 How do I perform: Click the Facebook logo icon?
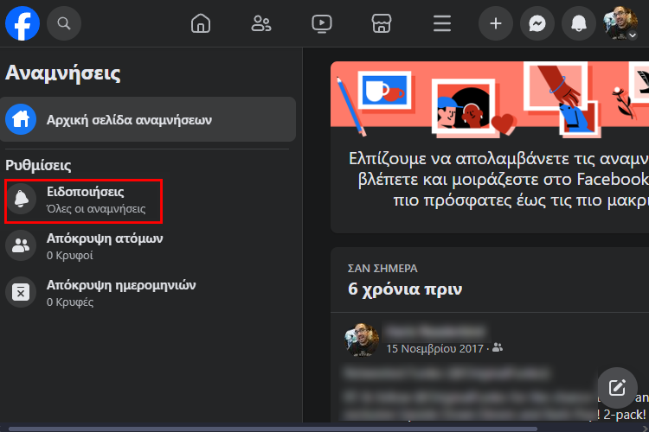coord(22,23)
